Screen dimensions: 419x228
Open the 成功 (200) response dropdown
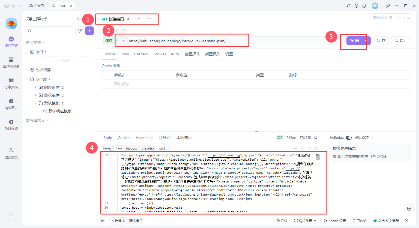364,138
